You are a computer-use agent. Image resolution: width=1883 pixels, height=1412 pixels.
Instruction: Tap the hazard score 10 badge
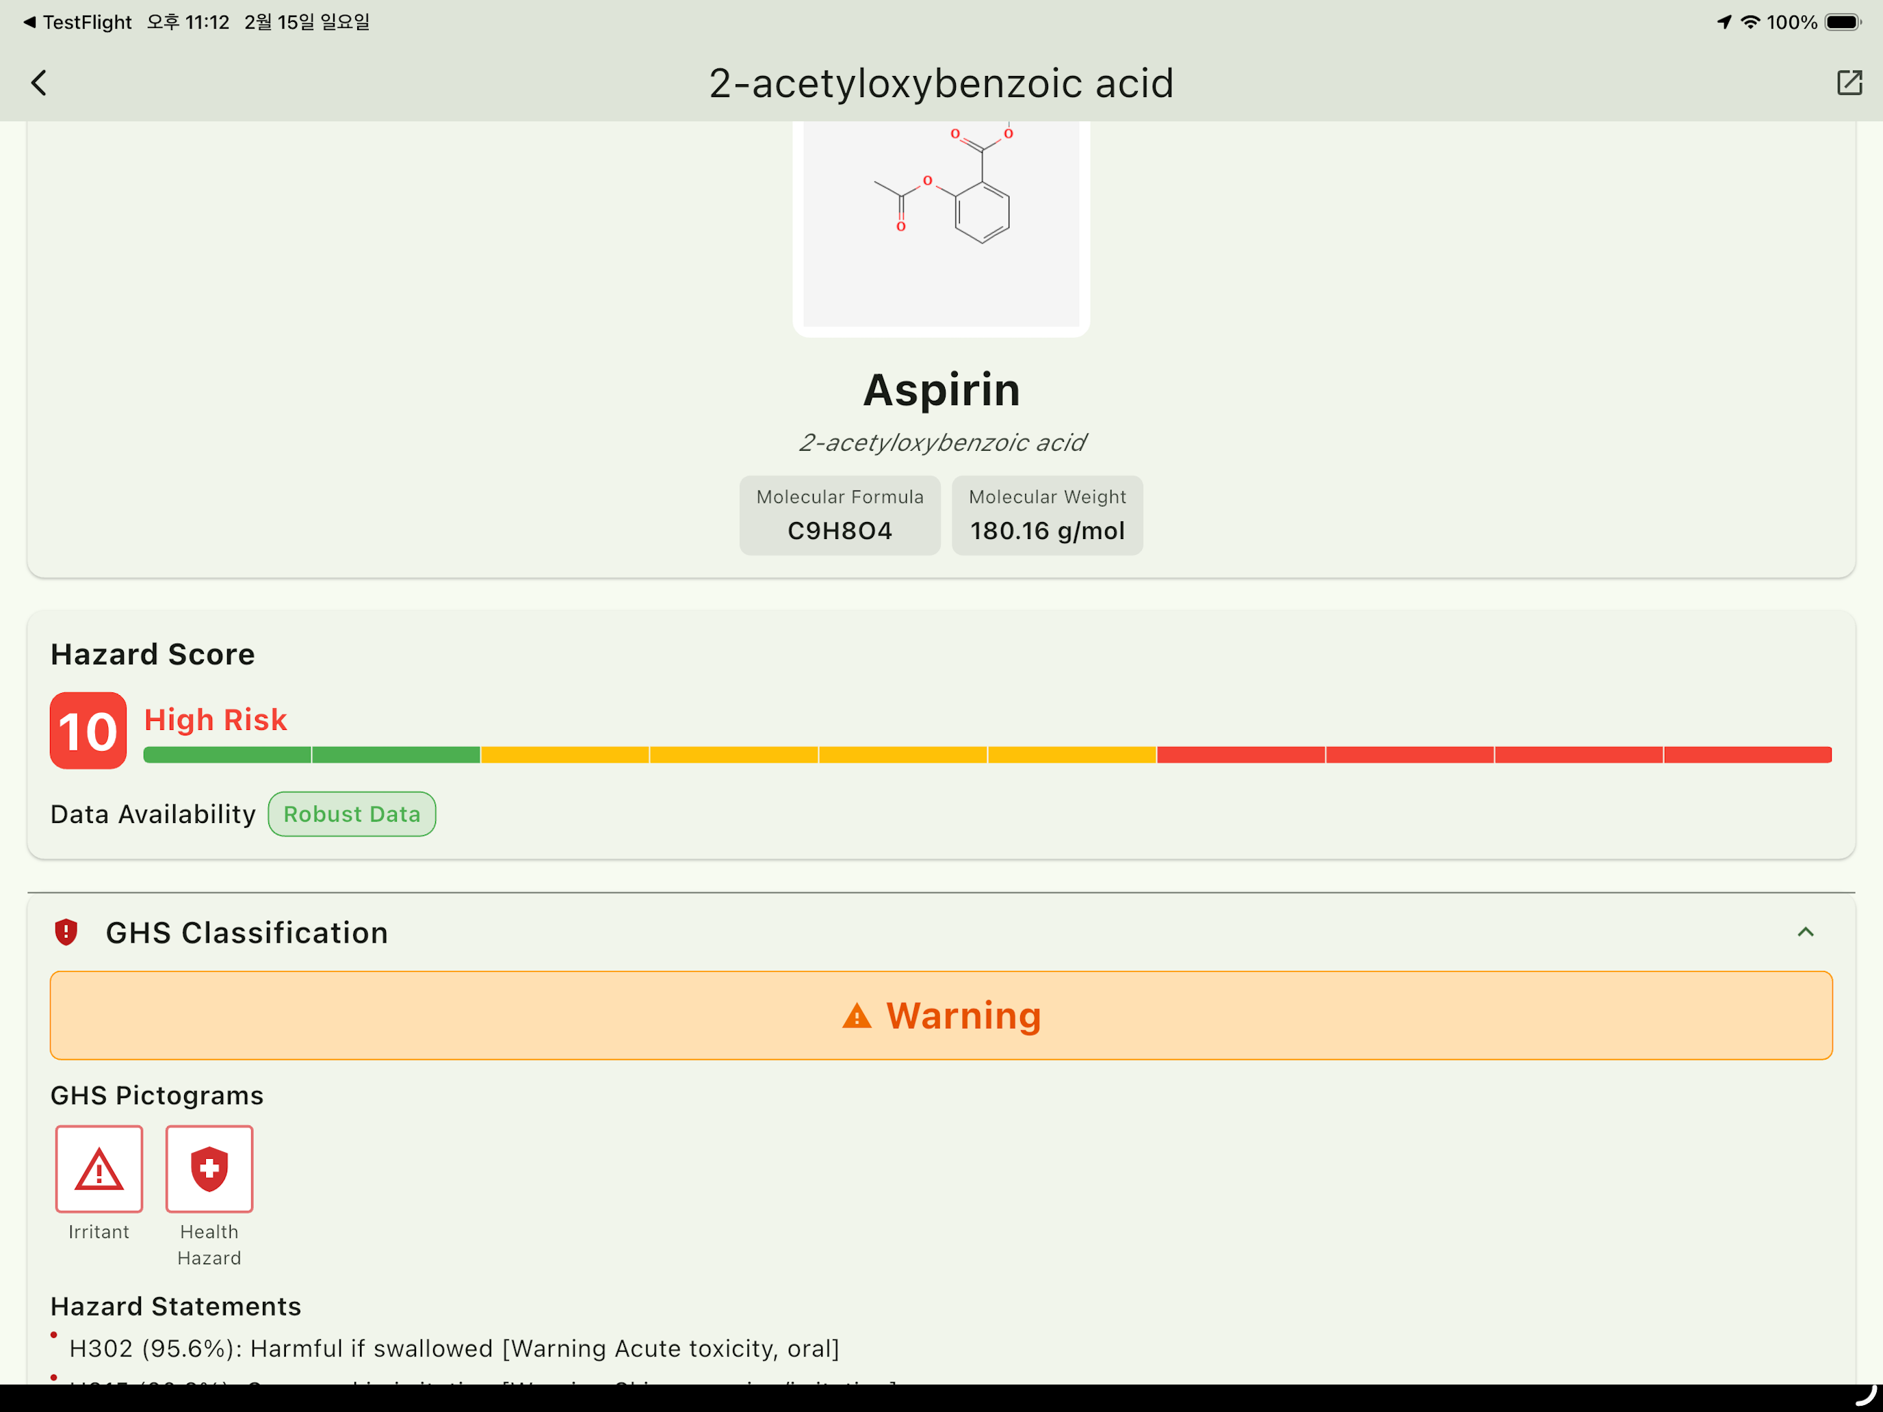88,731
